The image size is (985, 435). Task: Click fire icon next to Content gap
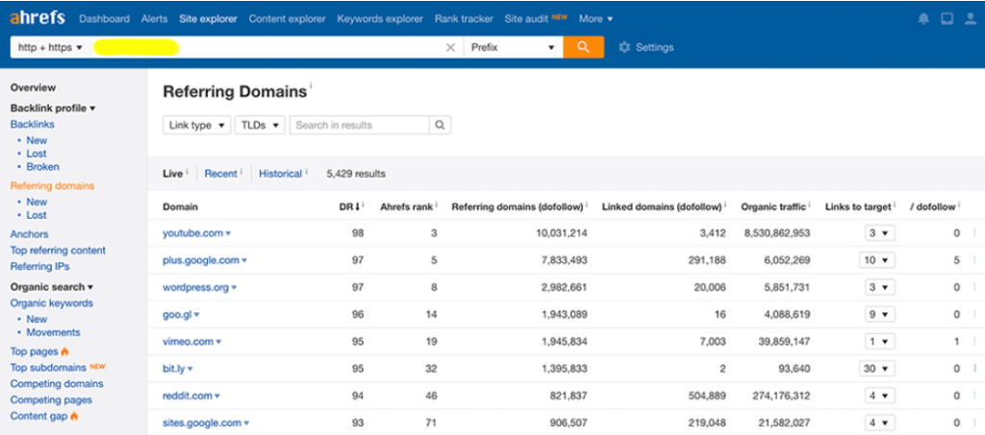pos(74,416)
